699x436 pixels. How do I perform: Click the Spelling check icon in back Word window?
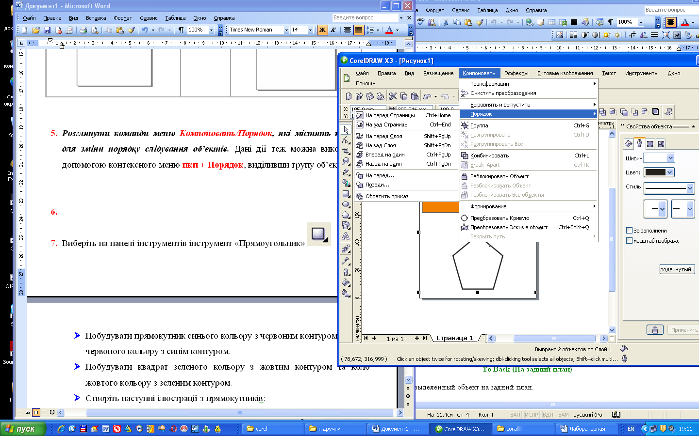click(x=420, y=22)
